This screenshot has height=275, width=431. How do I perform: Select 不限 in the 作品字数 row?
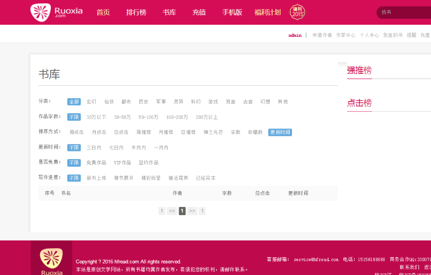point(74,117)
